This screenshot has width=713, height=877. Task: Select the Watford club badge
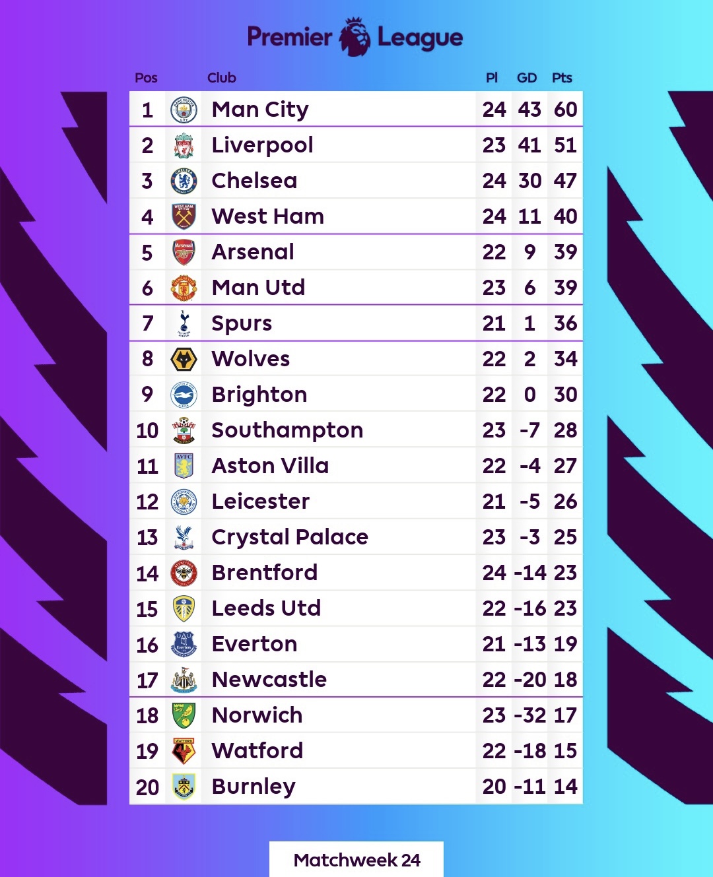click(184, 751)
